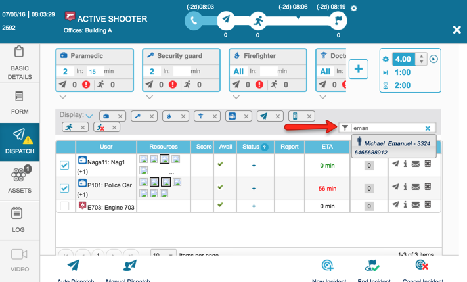Click the End Incident button
This screenshot has width=467, height=282.
(x=374, y=271)
